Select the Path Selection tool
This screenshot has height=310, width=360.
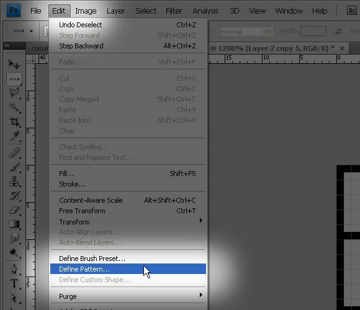coord(14,298)
